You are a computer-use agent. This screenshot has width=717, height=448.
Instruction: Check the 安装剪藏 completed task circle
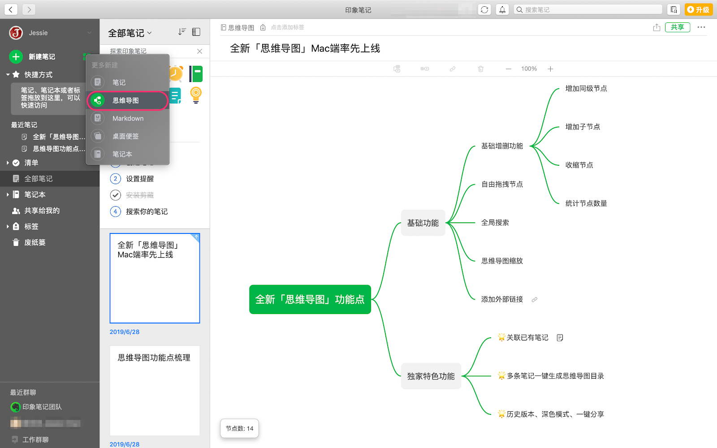(116, 195)
